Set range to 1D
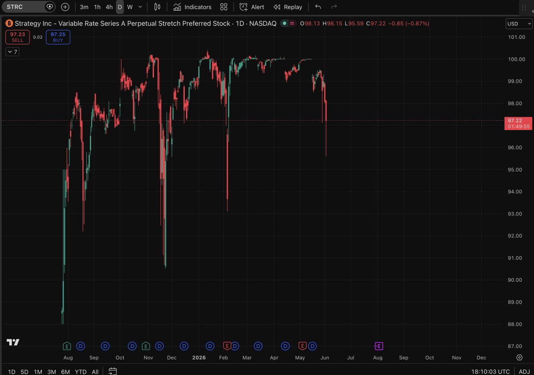 [x=12, y=371]
